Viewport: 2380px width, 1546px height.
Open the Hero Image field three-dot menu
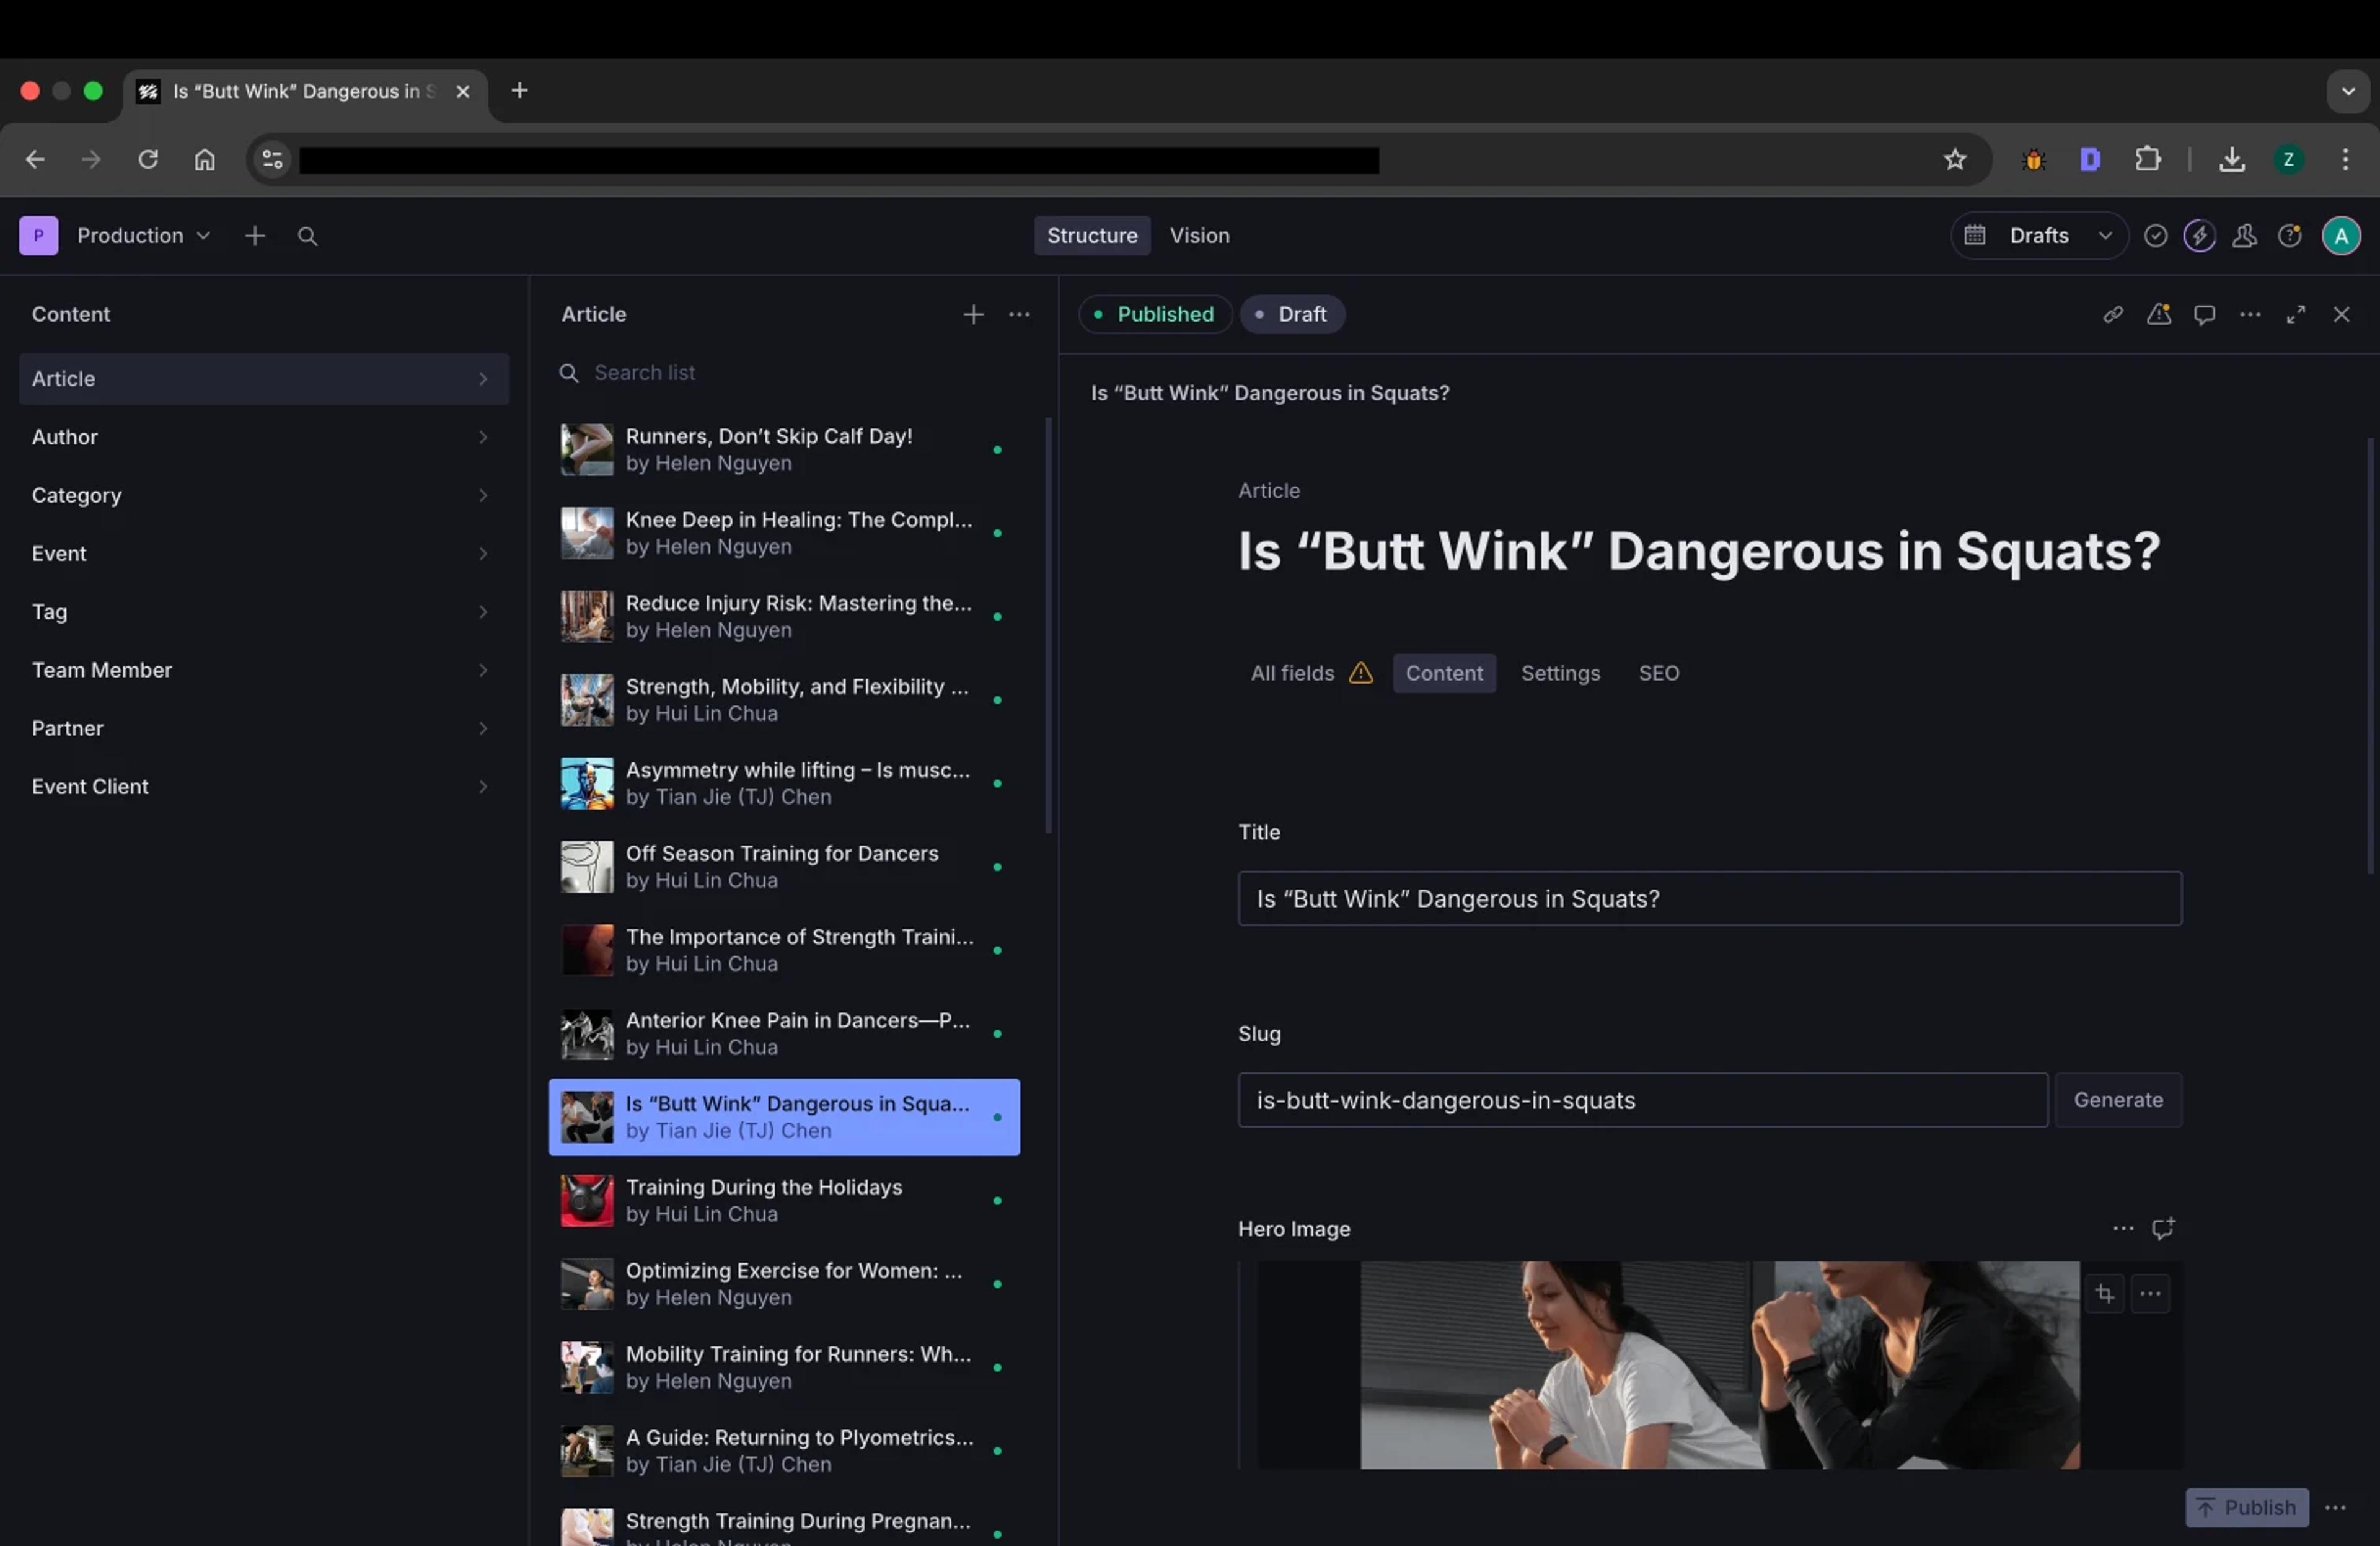[2123, 1229]
